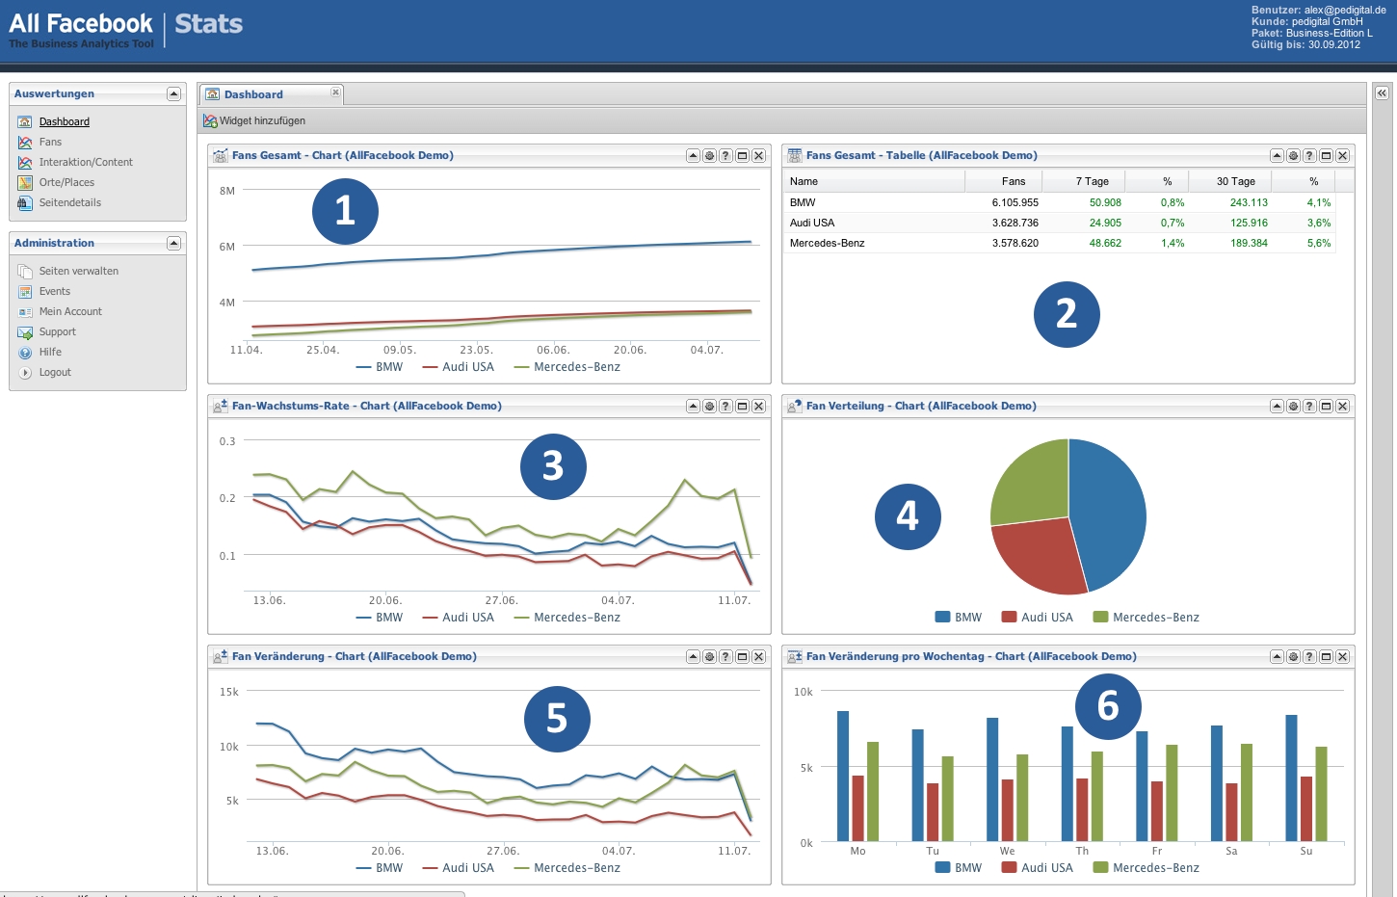Show help for Fan-Wachstums-Rate widget

point(725,406)
